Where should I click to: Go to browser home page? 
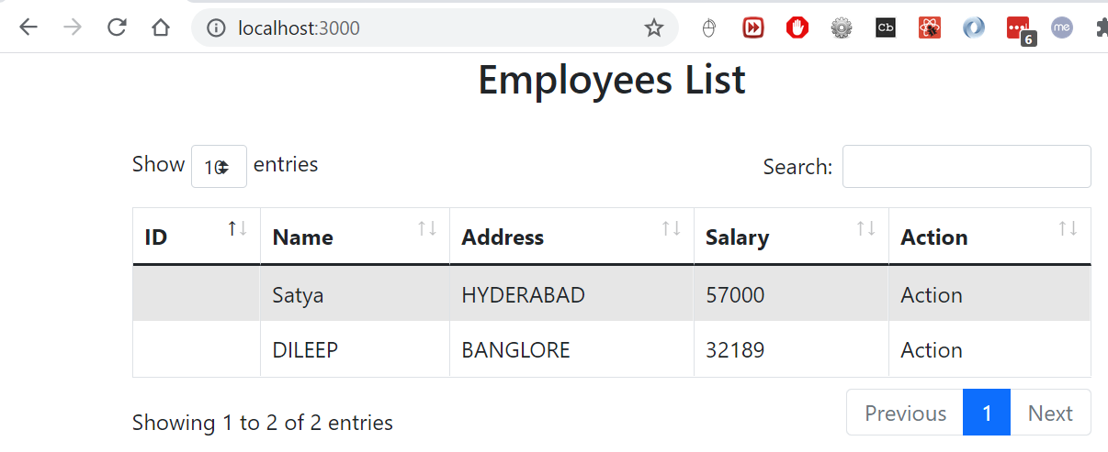(x=161, y=28)
